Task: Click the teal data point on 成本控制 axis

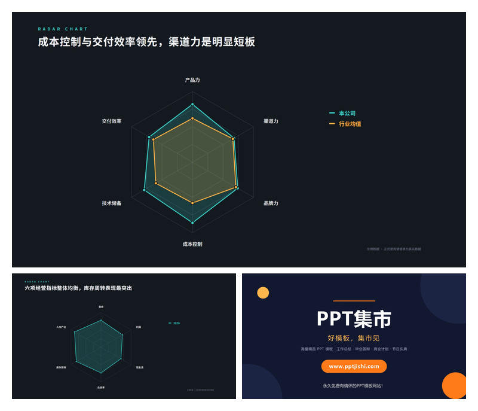Action: pyautogui.click(x=192, y=223)
